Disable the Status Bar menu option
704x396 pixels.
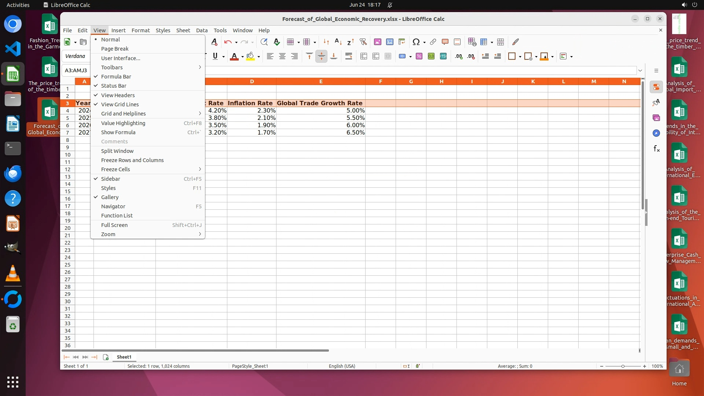(x=113, y=86)
